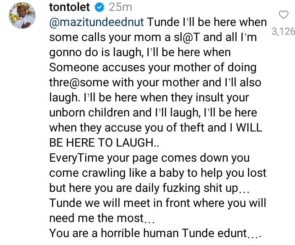Click the line starting "Tunde we will meet"
The image size is (295, 245).
click(x=158, y=203)
